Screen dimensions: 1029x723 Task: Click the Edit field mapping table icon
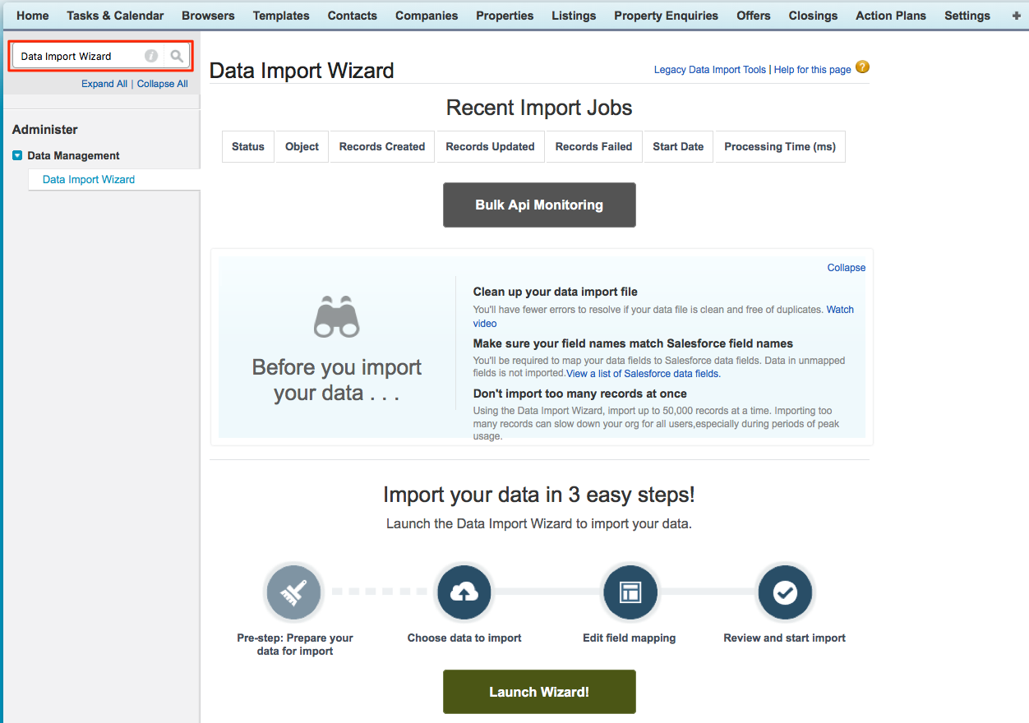[x=630, y=592]
